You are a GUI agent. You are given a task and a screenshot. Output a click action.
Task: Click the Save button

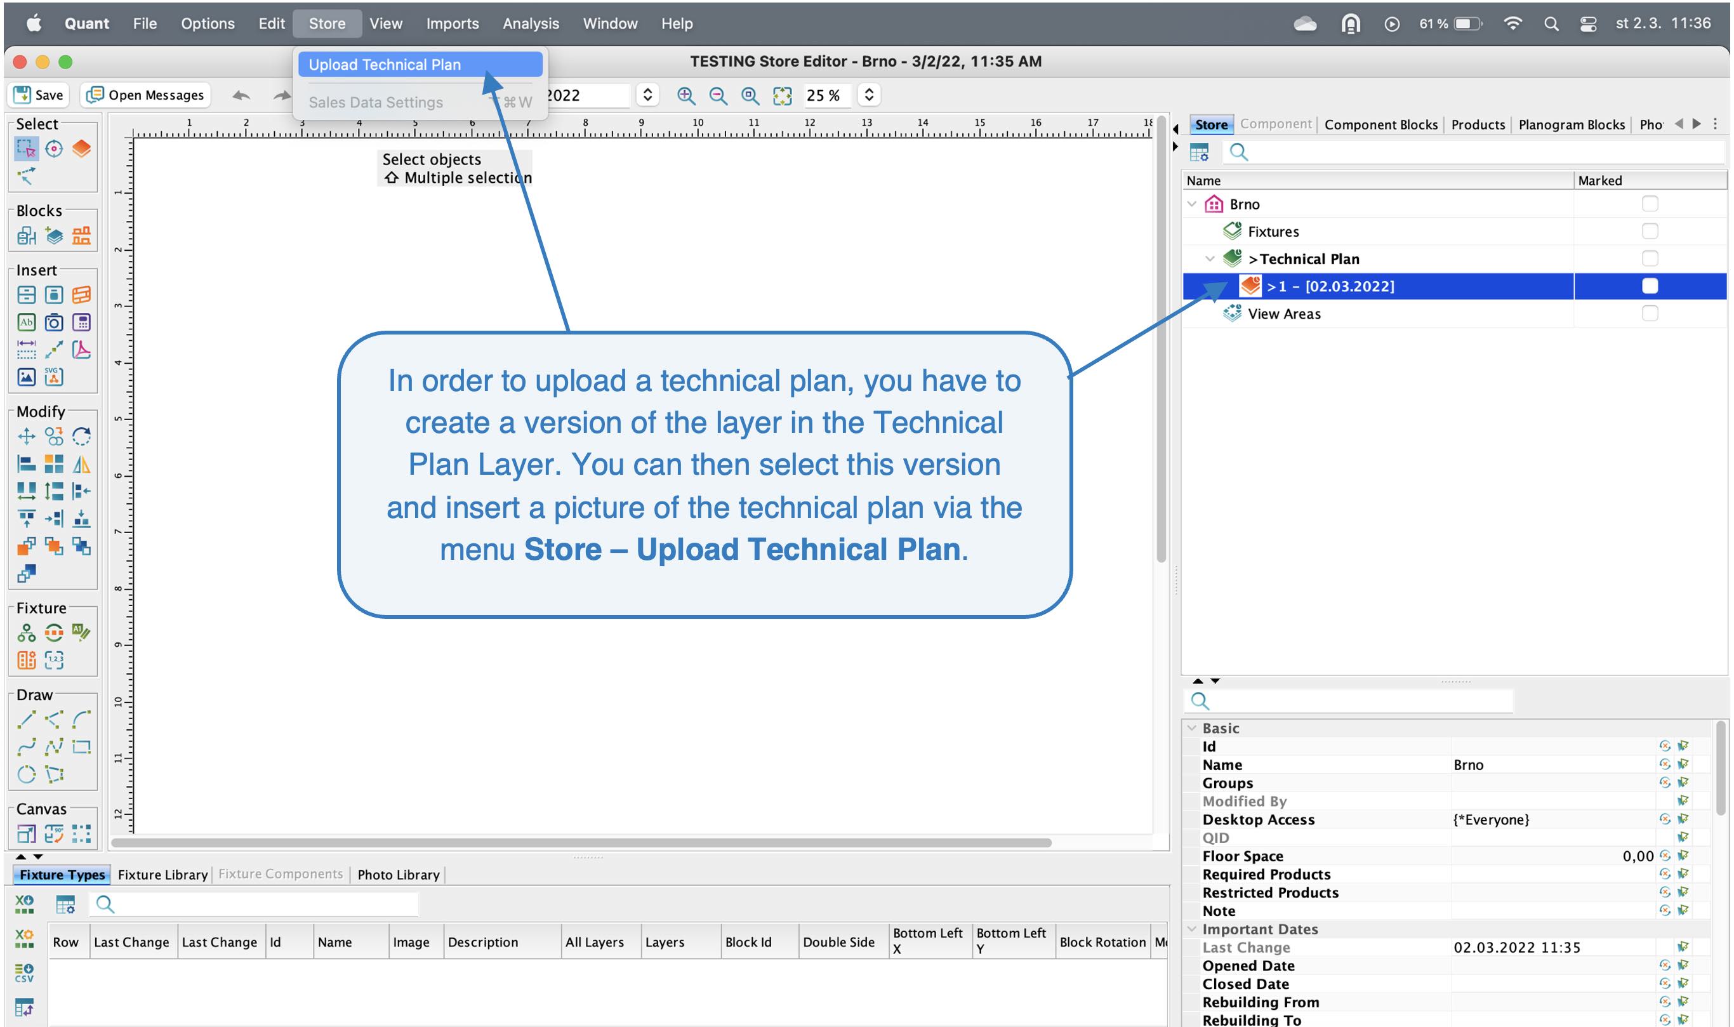click(39, 95)
